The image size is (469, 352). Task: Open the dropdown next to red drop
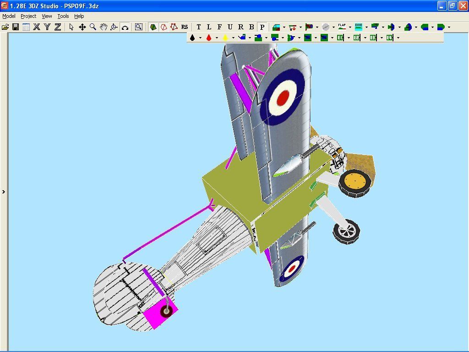pos(217,38)
